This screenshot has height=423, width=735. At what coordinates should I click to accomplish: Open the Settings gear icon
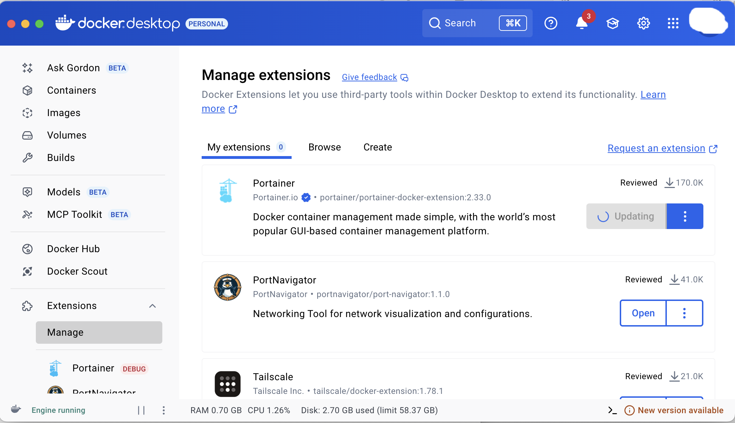tap(644, 23)
